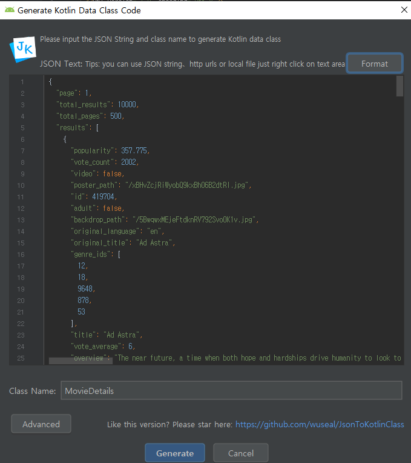Click the "results": [ line
Image resolution: width=411 pixels, height=463 pixels.
[77, 127]
